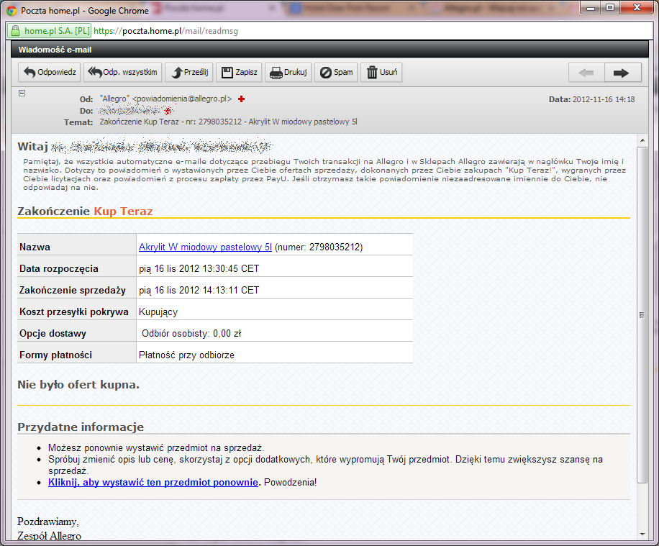Click the vertical scrollbar thumb
The height and width of the screenshot is (546, 659).
[642, 315]
